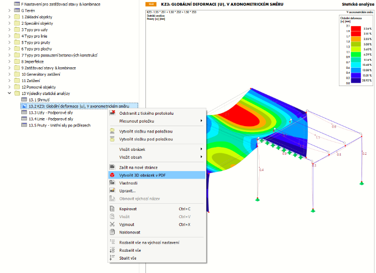
Task: Click the orange 13.2 section badge in header
Action: (151, 4)
